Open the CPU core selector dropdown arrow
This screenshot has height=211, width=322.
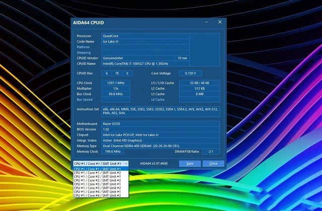(126, 163)
